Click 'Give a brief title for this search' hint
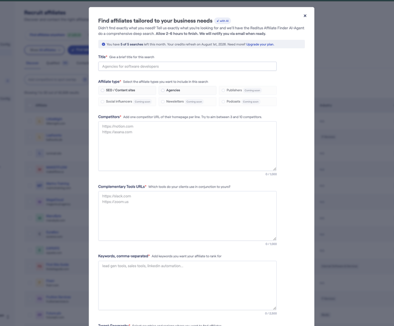 131,57
